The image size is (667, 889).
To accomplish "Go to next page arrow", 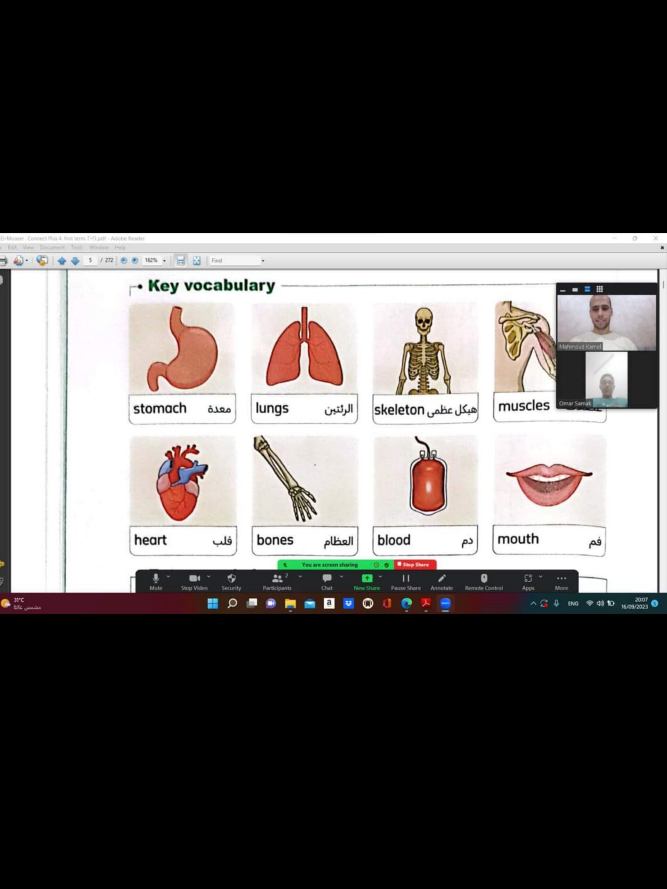I will tap(75, 261).
